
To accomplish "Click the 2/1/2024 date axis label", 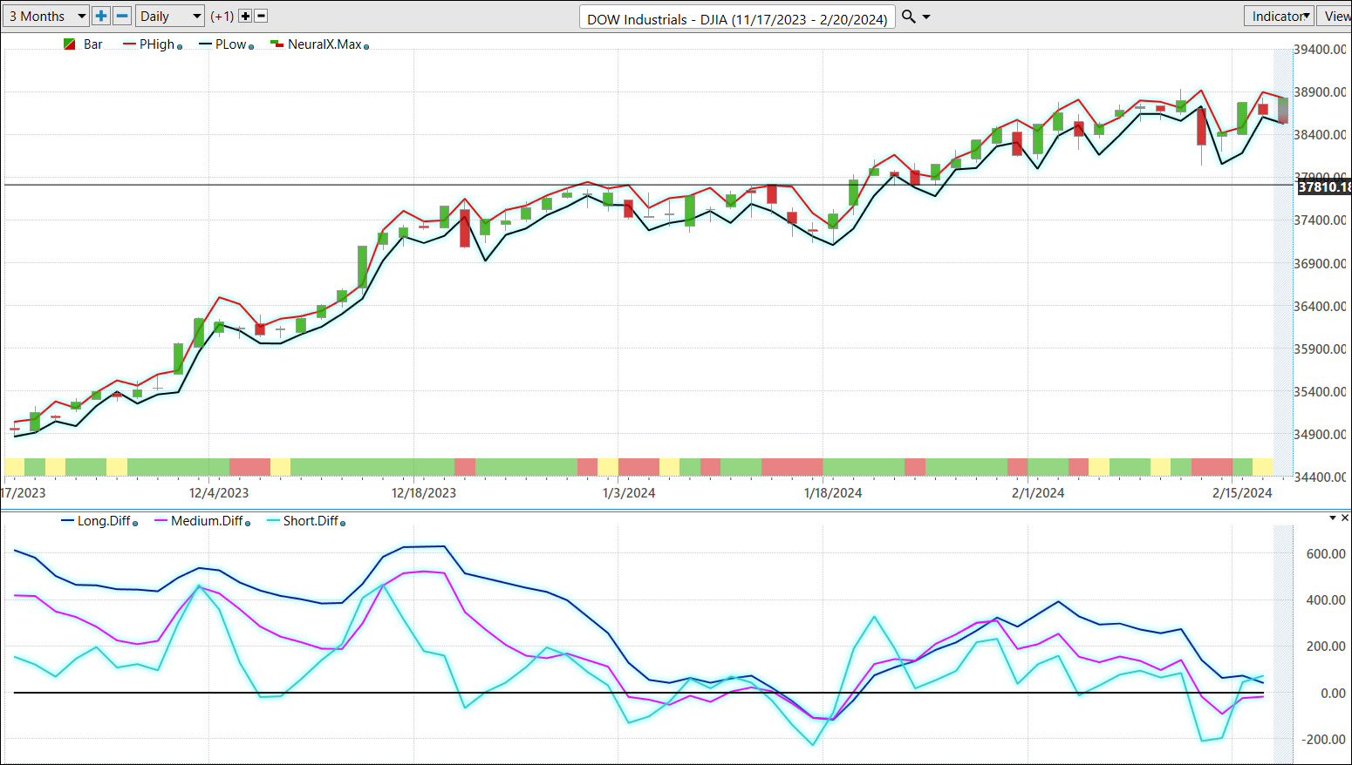I will pos(1038,493).
